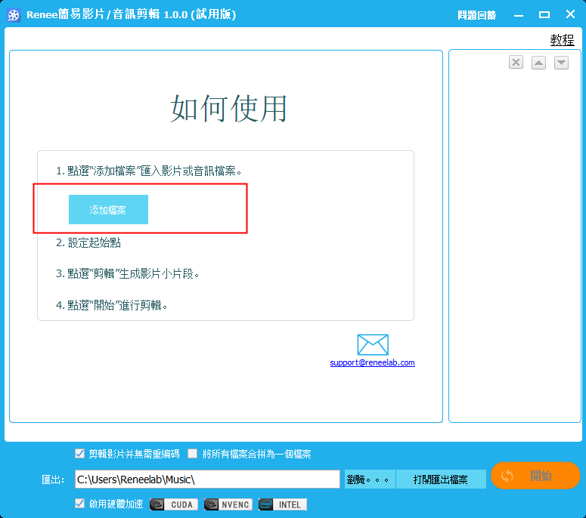Toggle 剪輯影片并無需重編碼 checkbox
Viewport: 586px width, 518px height.
click(x=79, y=453)
